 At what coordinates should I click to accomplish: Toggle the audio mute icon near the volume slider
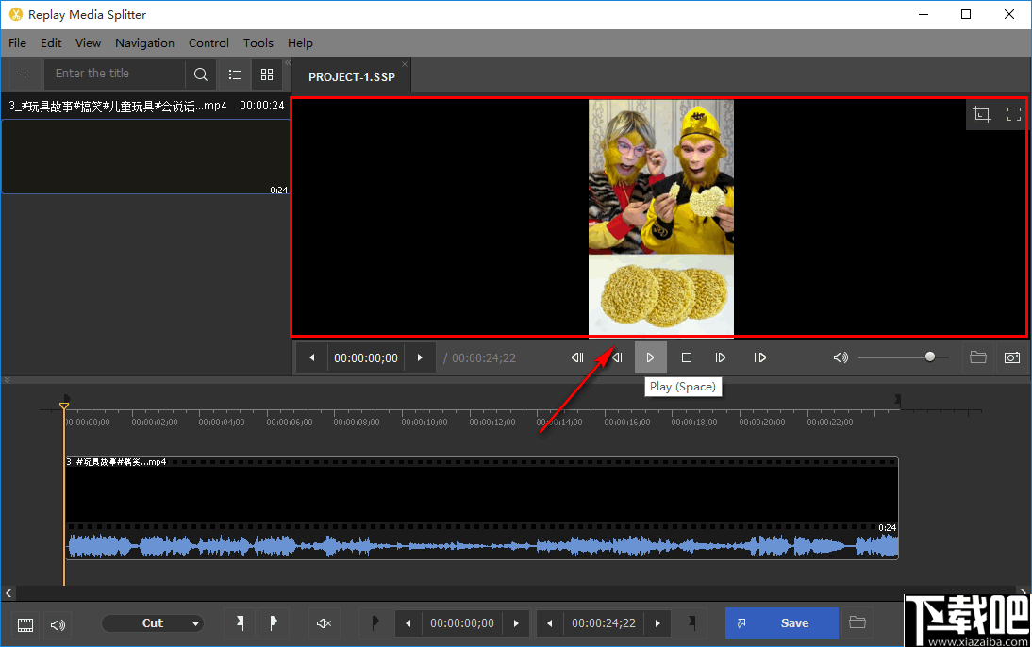pyautogui.click(x=840, y=357)
